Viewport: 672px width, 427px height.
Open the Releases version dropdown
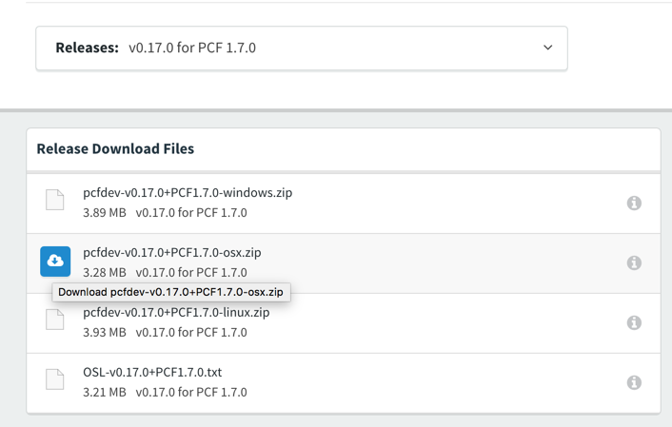(x=302, y=48)
